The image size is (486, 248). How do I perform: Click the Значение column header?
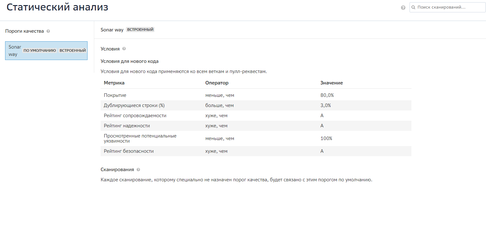332,83
